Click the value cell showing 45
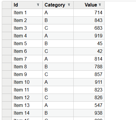 [89, 43]
